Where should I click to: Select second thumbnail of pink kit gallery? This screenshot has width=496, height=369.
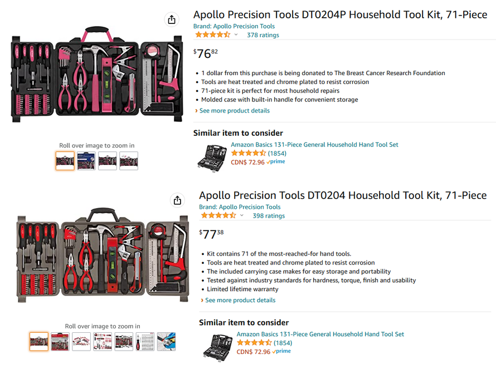[86, 161]
